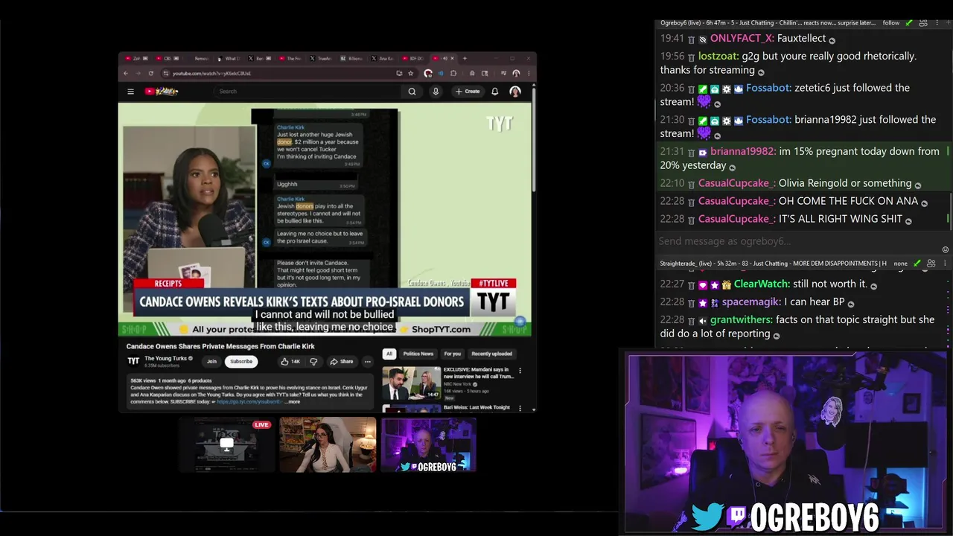Click ONLYFACT_X username in chat
This screenshot has height=536, width=953.
tap(742, 38)
